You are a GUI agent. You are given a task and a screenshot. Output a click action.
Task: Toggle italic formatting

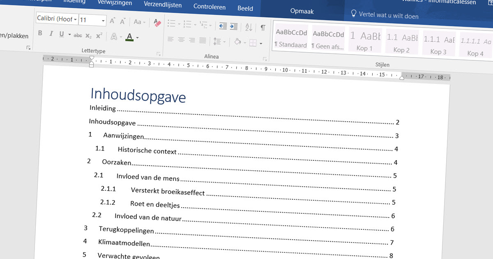pyautogui.click(x=51, y=34)
